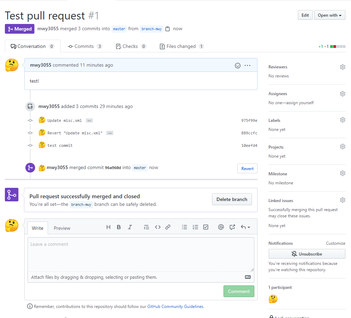Click the purple Merged status badge
Image resolution: width=351 pixels, height=318 pixels.
tap(20, 29)
